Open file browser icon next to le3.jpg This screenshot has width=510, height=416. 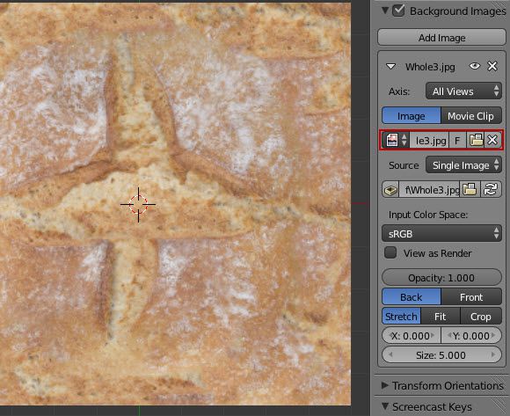[x=476, y=140]
